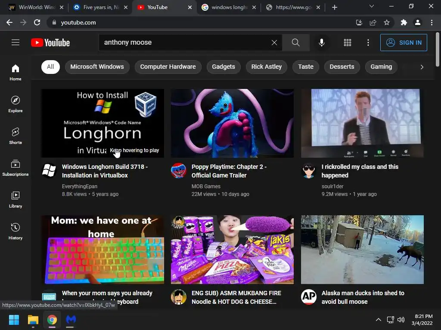Click the YouTube logo

point(50,43)
